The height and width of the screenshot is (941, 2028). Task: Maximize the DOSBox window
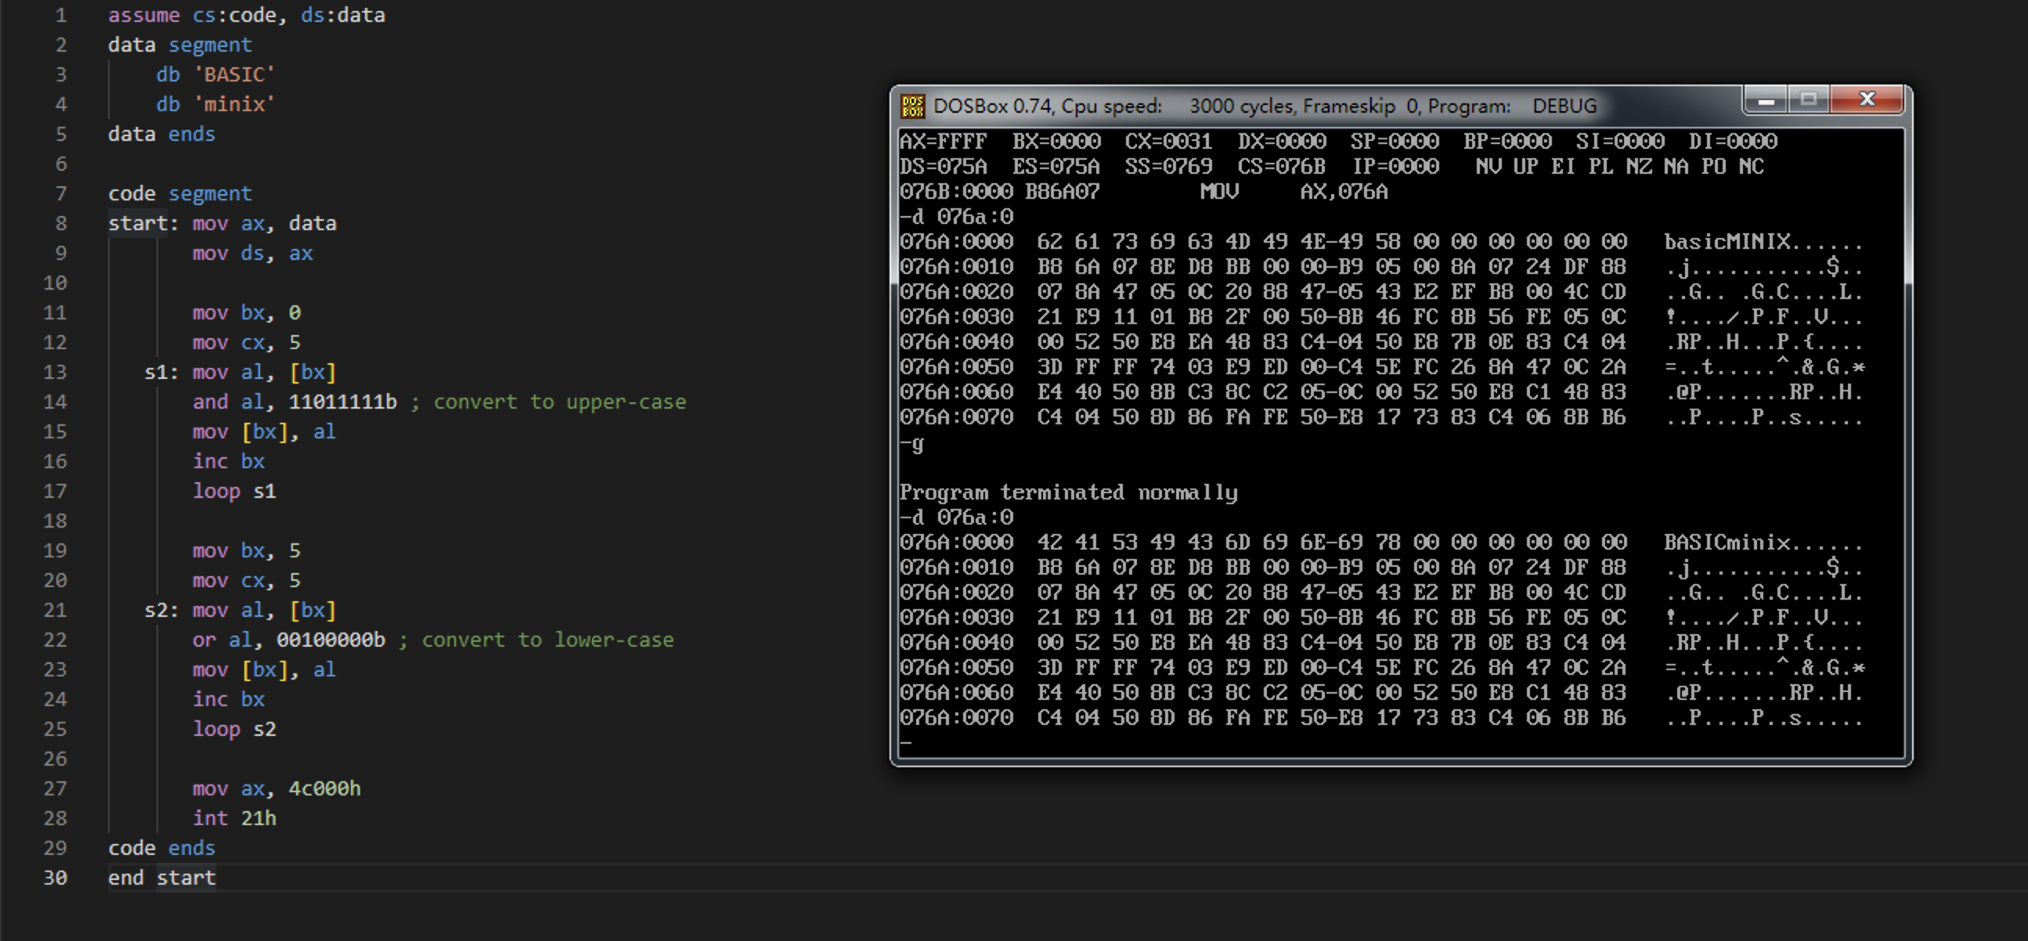point(1808,100)
